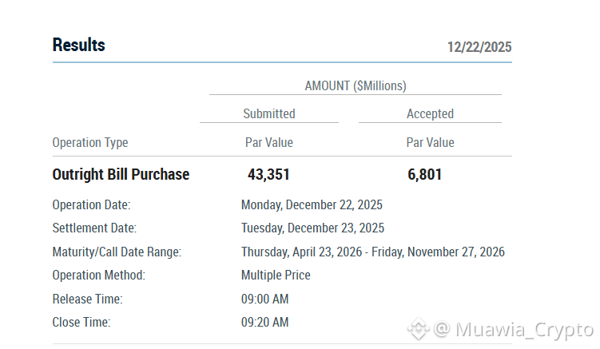Image resolution: width=600 pixels, height=349 pixels.
Task: Click the 09:20 AM close time
Action: 264,323
